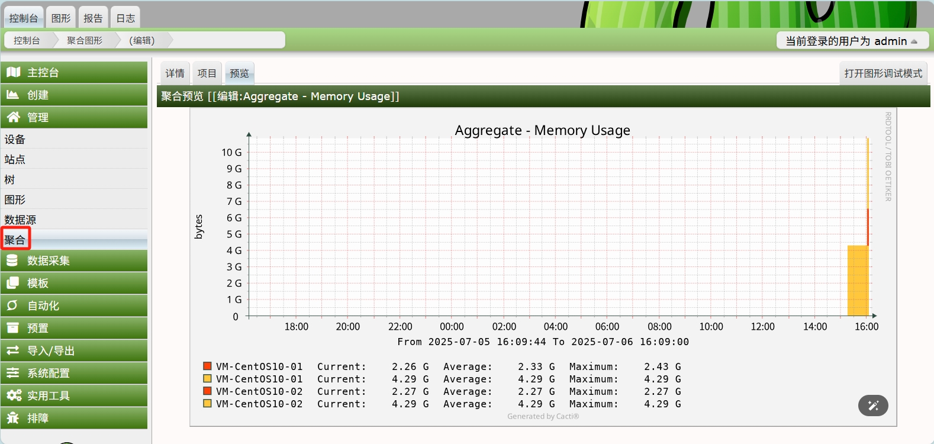The width and height of the screenshot is (934, 444).
Task: Click the bug icon beside 排障
Action: (13, 418)
